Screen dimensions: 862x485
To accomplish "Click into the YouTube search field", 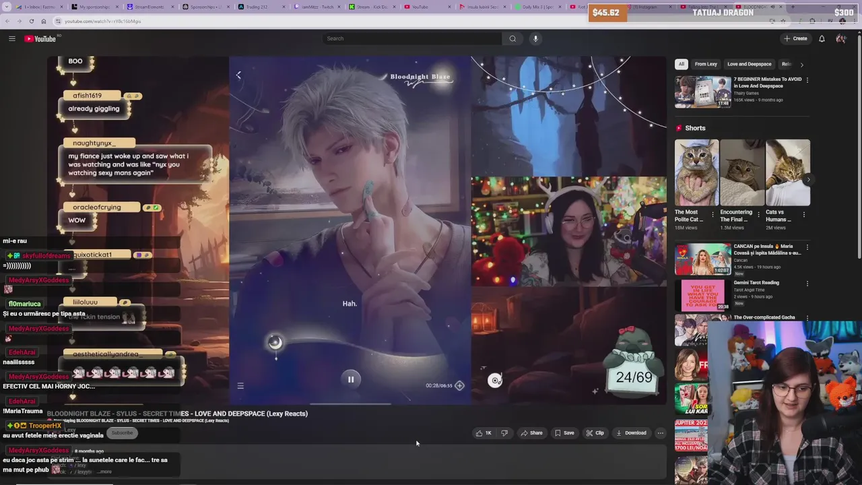I will tap(412, 38).
